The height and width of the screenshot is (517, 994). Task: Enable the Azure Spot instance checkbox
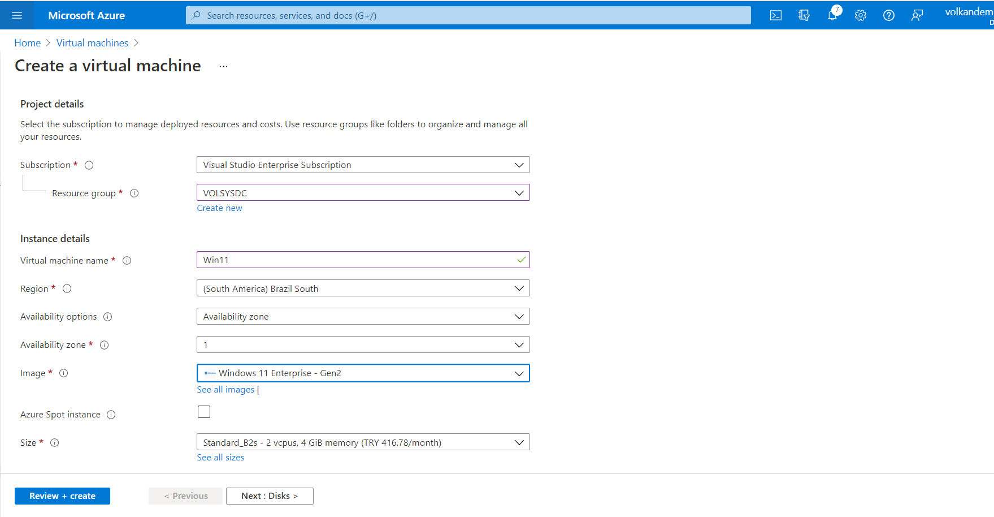point(203,412)
